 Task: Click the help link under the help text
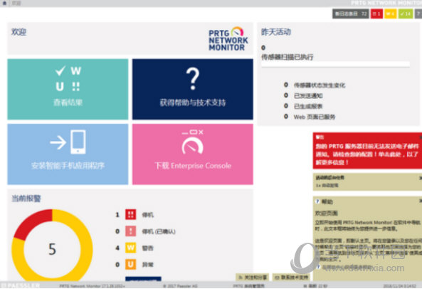point(347,267)
